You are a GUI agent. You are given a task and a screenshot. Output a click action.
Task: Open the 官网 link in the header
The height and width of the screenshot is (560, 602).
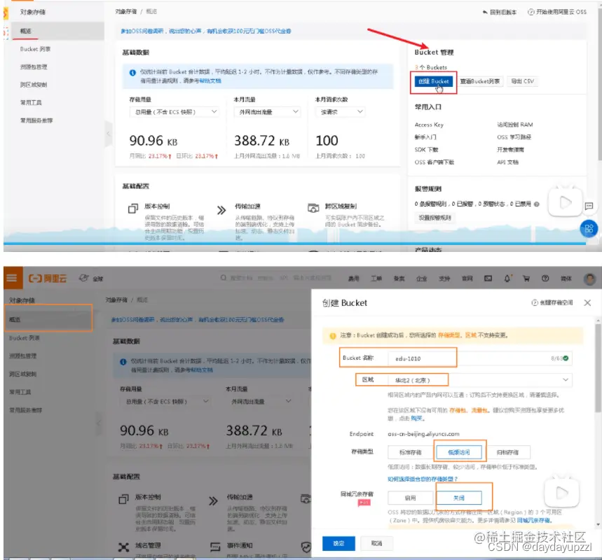[x=467, y=279]
